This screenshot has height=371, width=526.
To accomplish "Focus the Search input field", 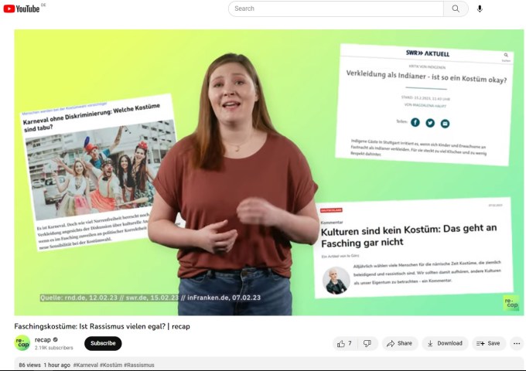I will tap(336, 9).
